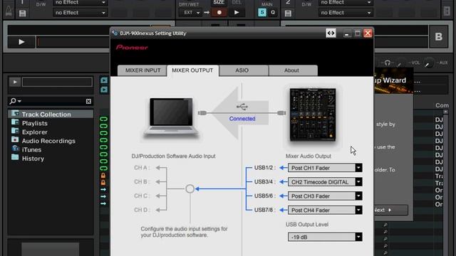Open USB1/2 Post CH1 Fader dropdown

coord(325,168)
